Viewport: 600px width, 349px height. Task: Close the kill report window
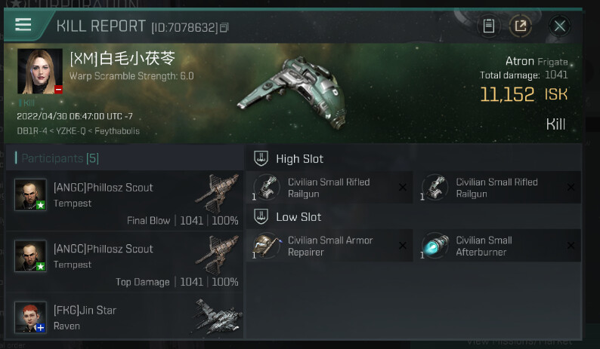559,26
